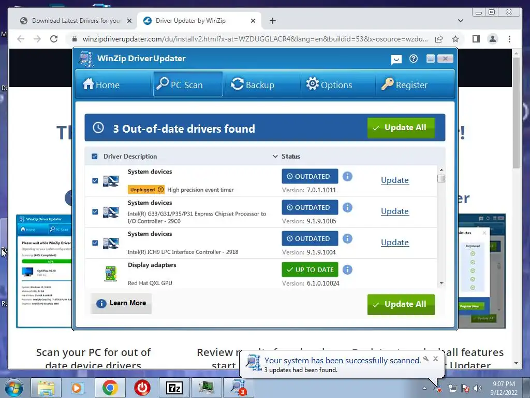Image resolution: width=530 pixels, height=398 pixels.
Task: Open the red power button taskbar app
Action: (142, 388)
